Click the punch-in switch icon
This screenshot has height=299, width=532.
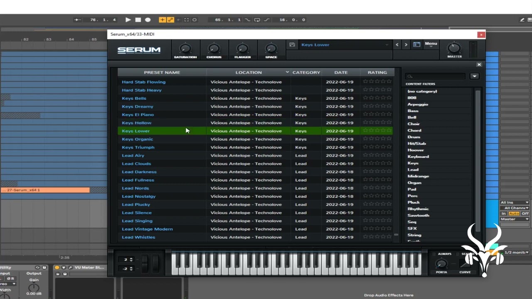[247, 20]
